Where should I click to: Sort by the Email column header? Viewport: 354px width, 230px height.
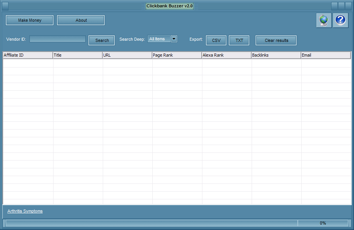[x=326, y=55]
